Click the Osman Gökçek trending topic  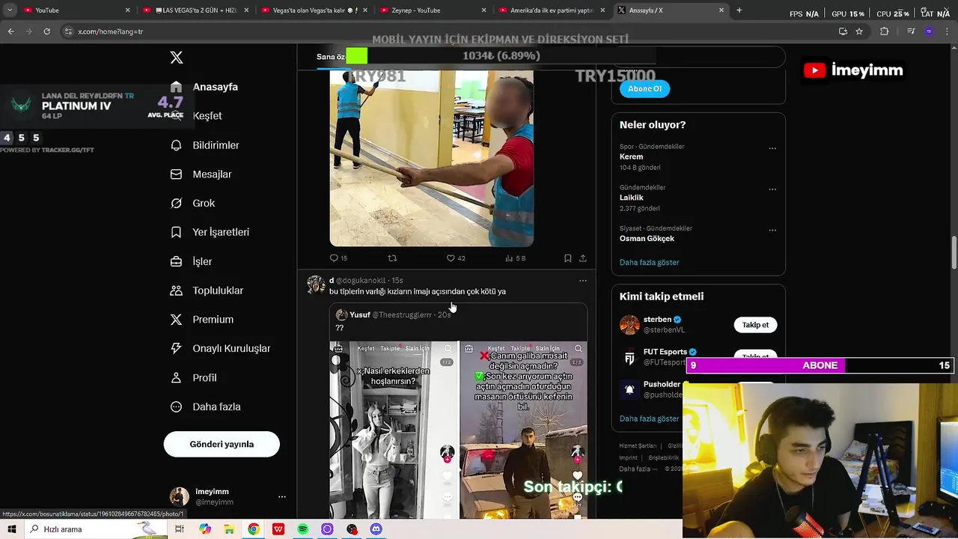pyautogui.click(x=647, y=239)
